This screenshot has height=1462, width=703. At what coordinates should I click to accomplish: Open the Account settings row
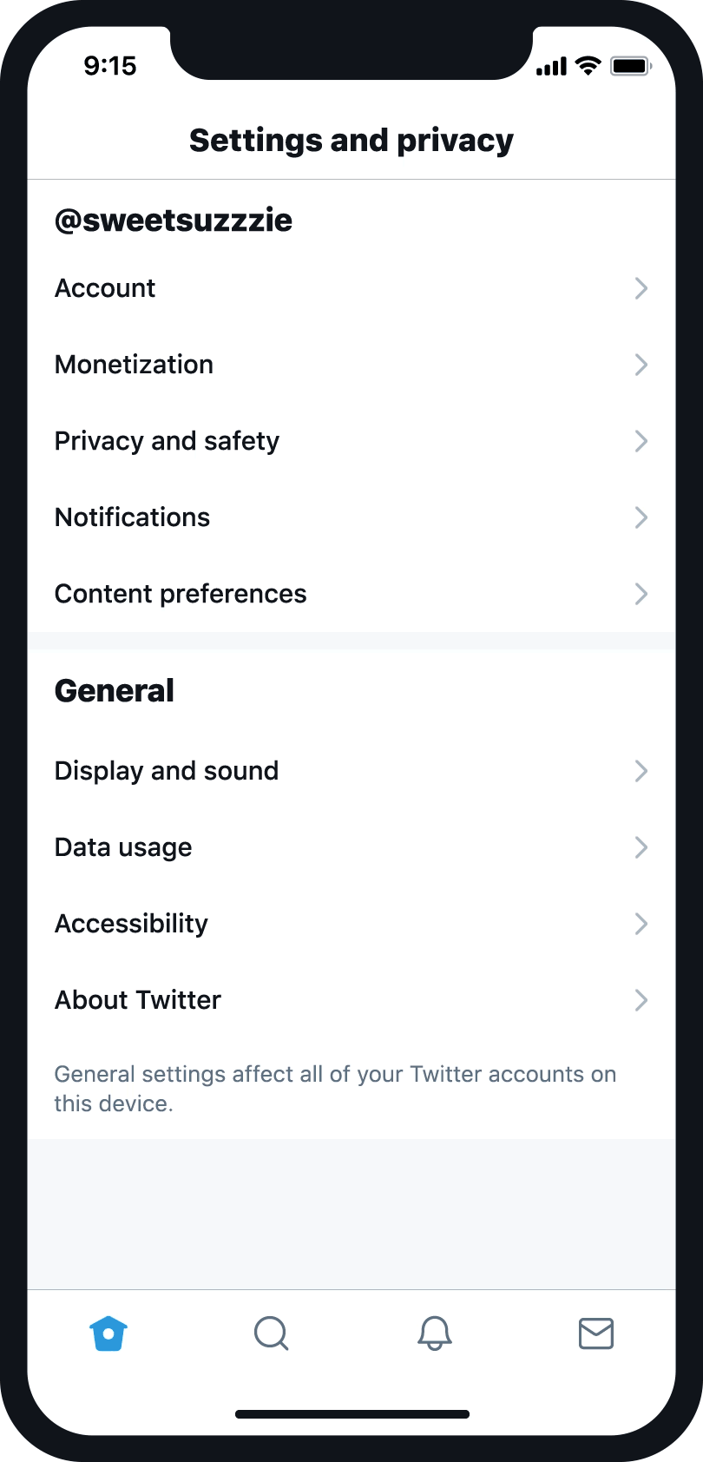click(x=106, y=288)
